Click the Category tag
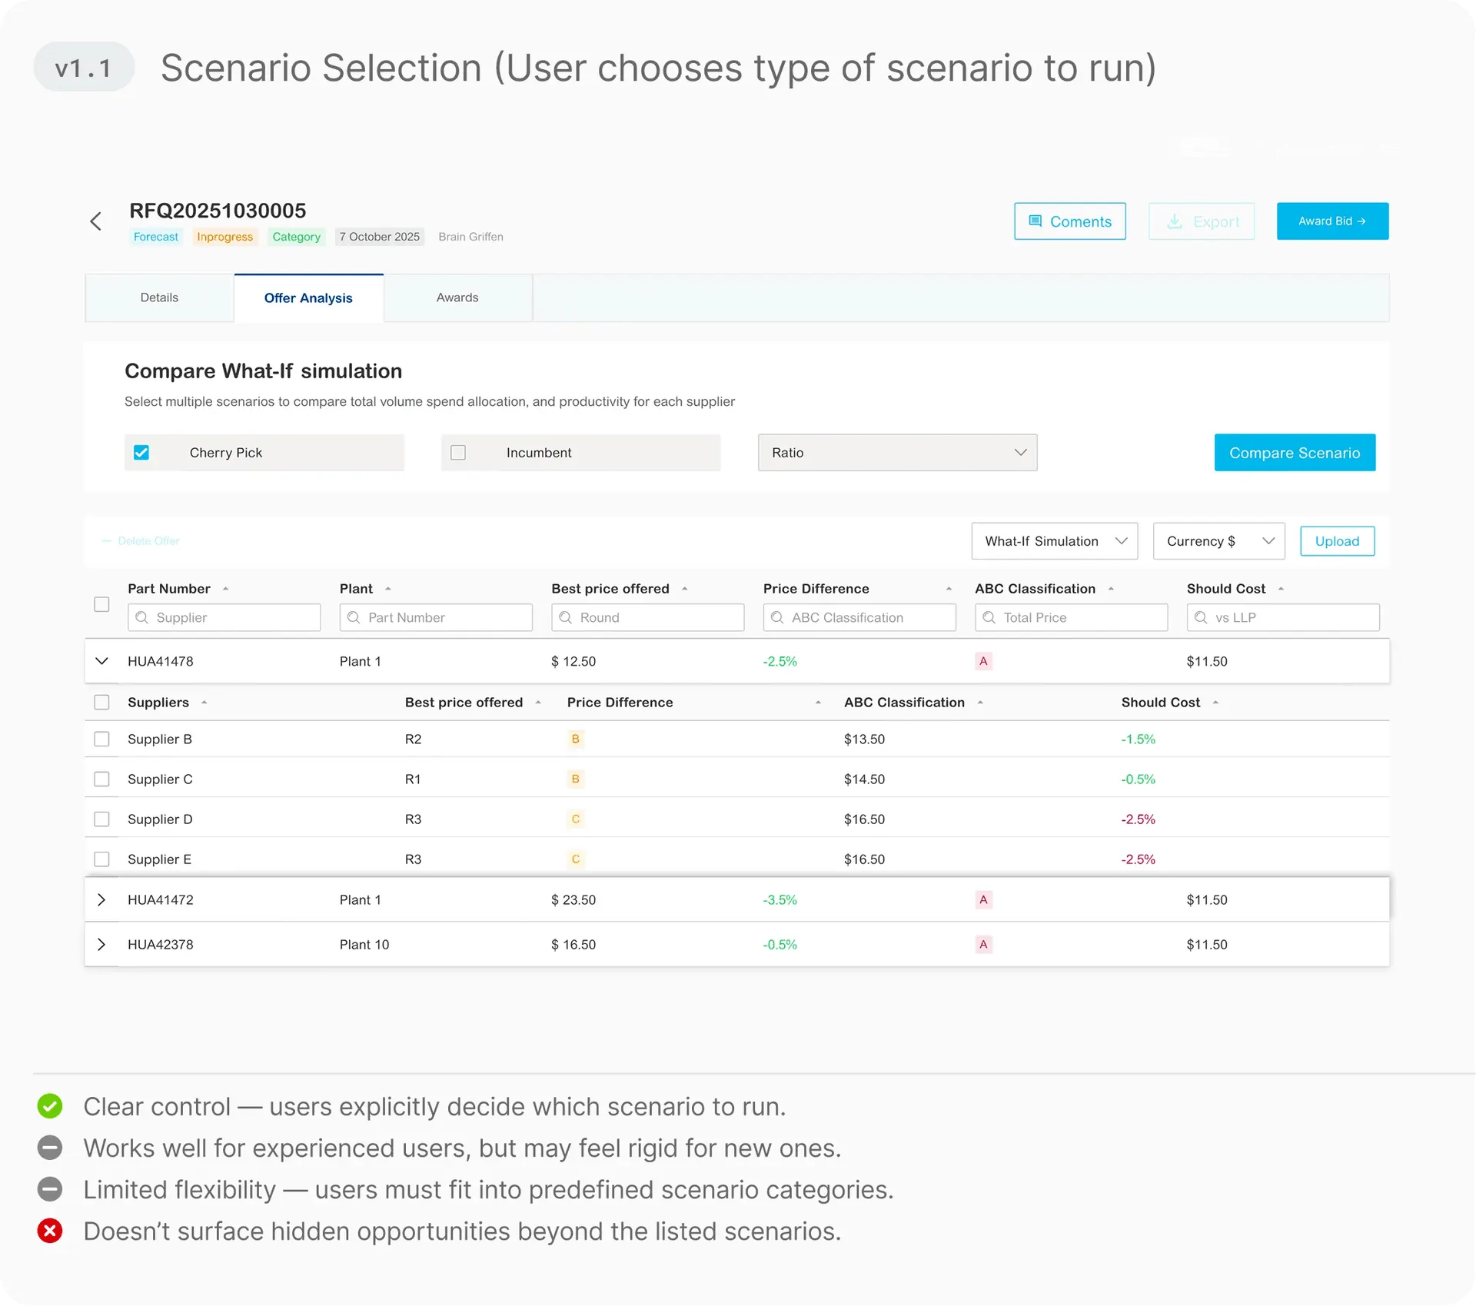This screenshot has width=1476, height=1306. point(296,237)
